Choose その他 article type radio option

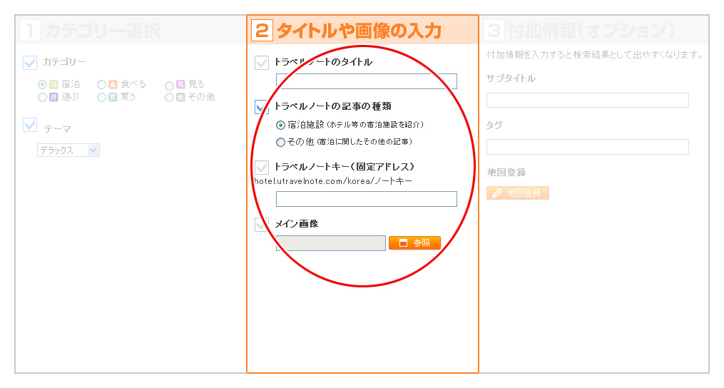tap(280, 142)
